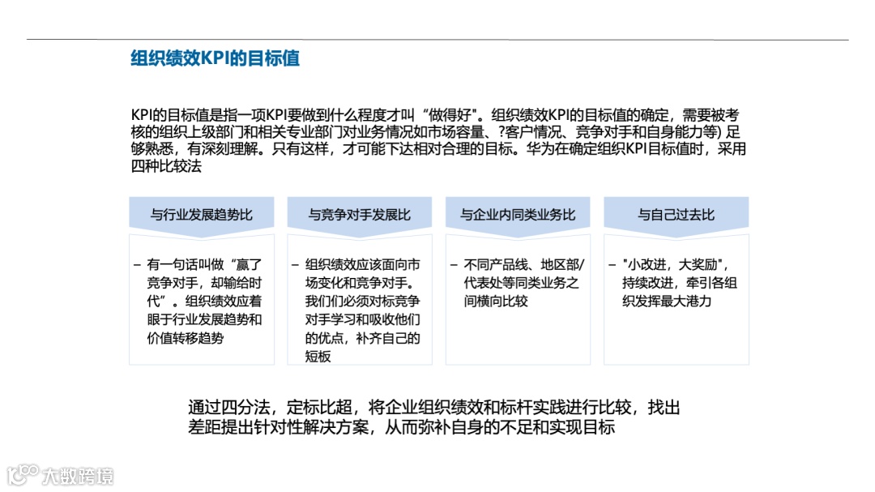Select the header 与自己过去比

[x=676, y=215]
